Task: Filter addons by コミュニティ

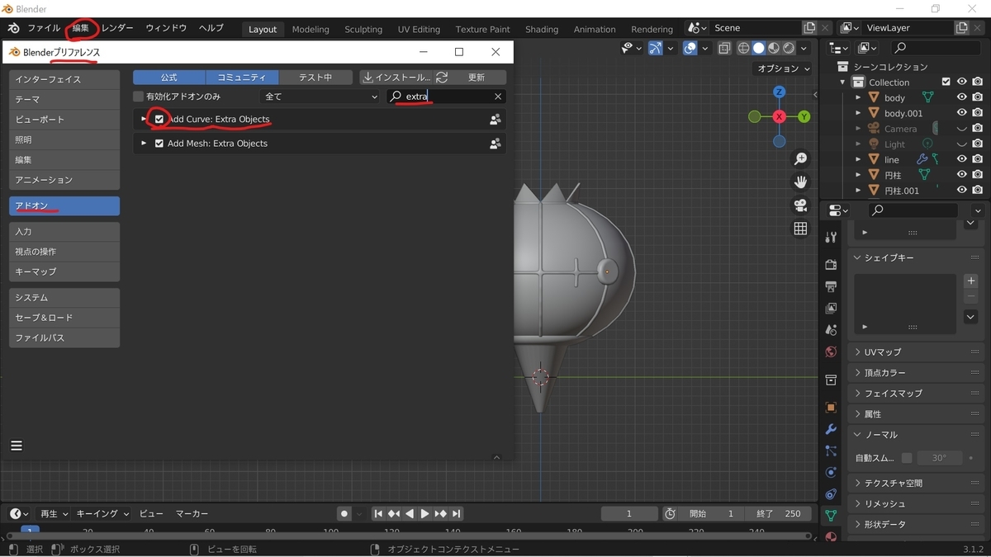Action: (x=242, y=77)
